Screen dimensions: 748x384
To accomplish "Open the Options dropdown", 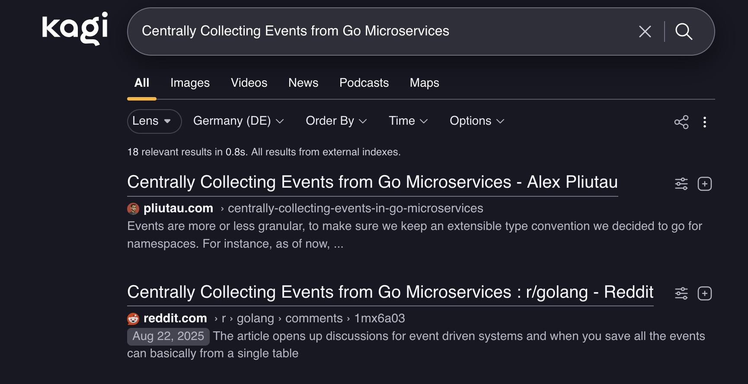I will click(477, 121).
